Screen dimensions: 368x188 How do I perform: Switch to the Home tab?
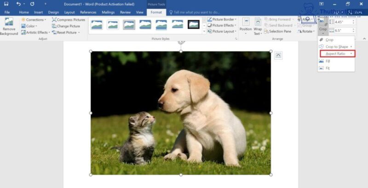(x=24, y=12)
